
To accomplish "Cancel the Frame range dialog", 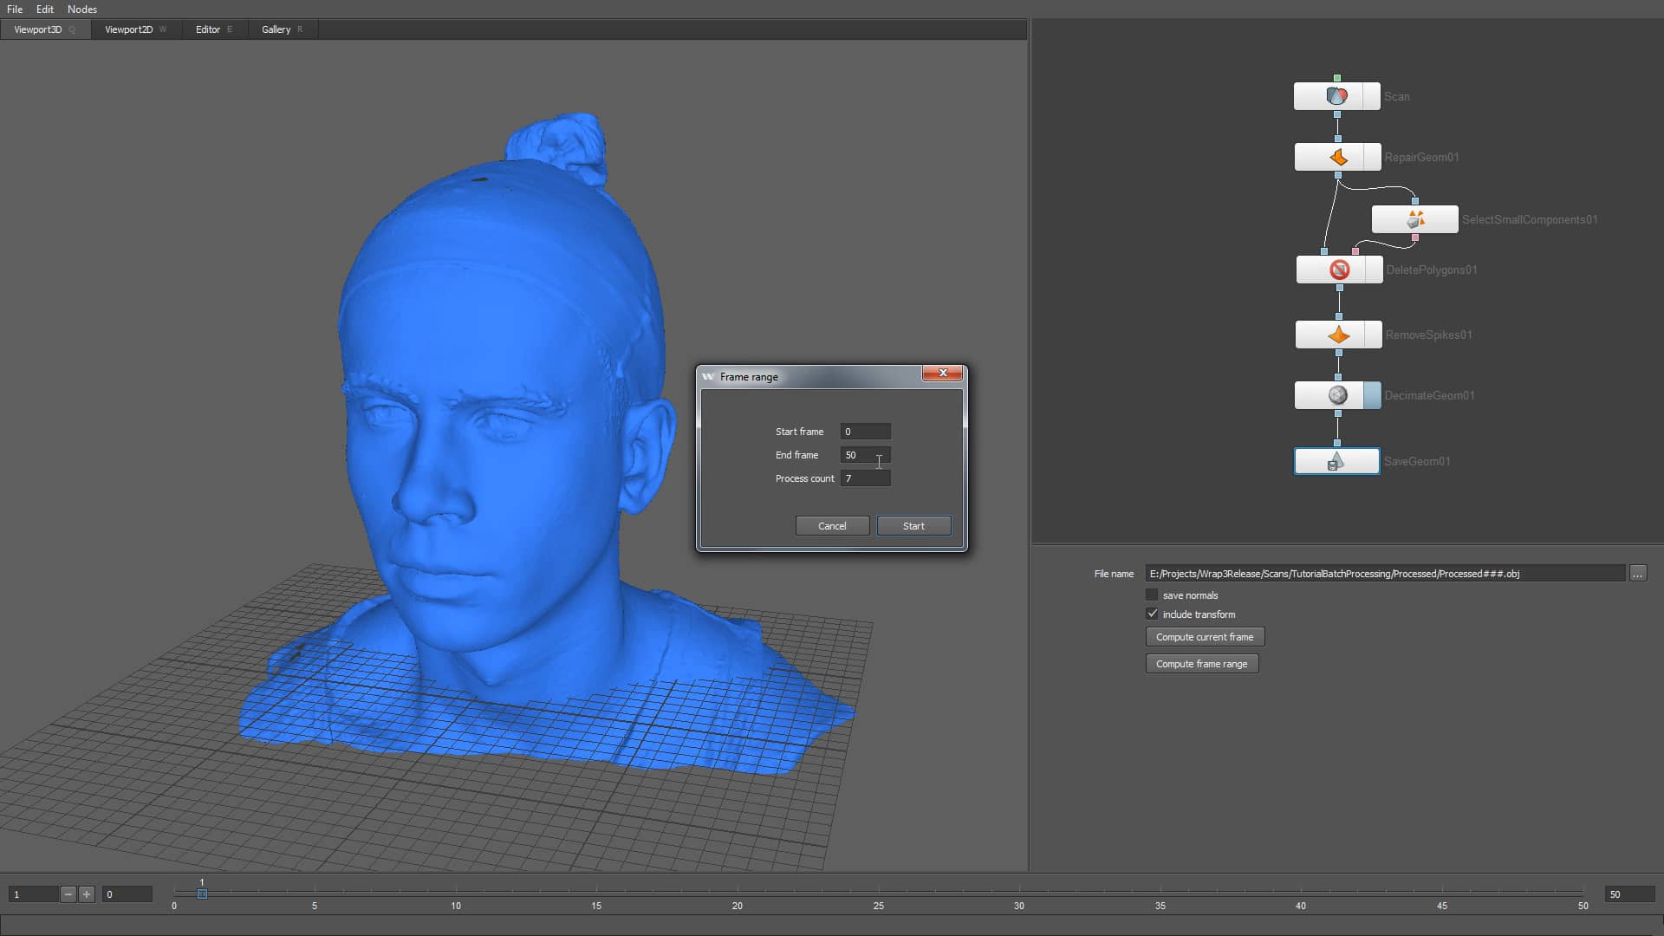I will pos(831,525).
